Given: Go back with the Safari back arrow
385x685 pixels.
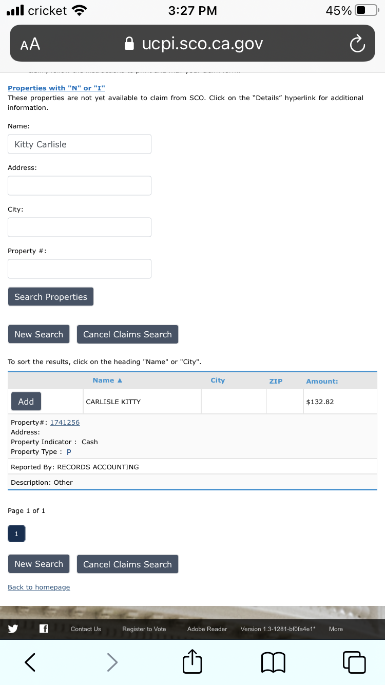Looking at the screenshot, I should [x=30, y=662].
